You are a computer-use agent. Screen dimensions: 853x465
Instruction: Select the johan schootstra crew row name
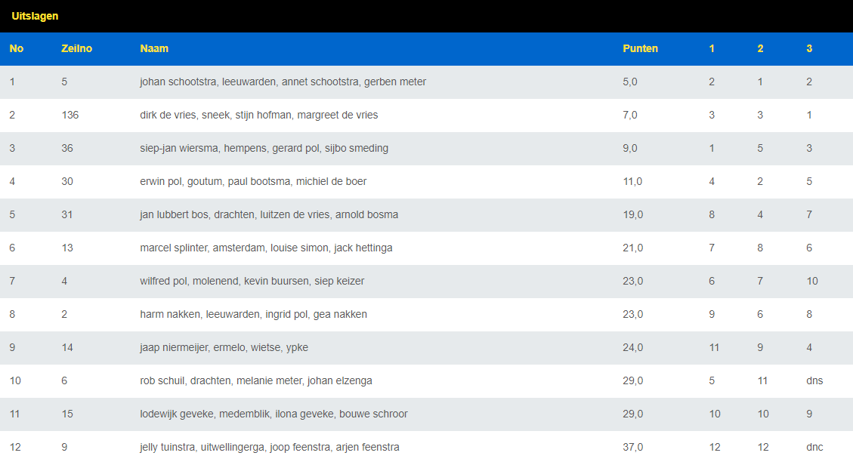[283, 82]
